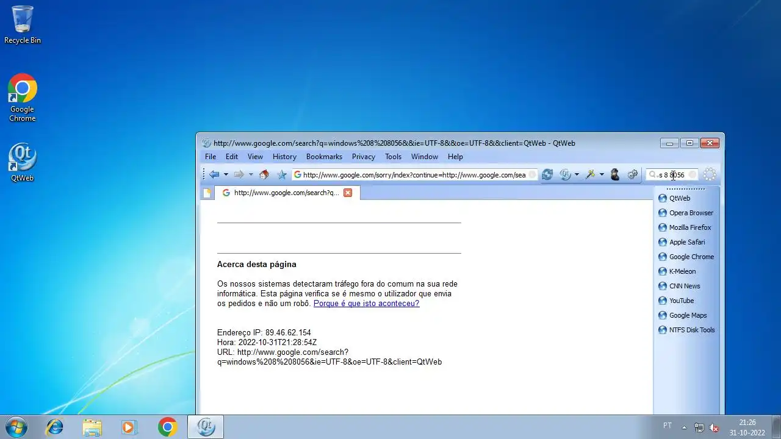Open the History menu
The image size is (781, 439).
(284, 157)
